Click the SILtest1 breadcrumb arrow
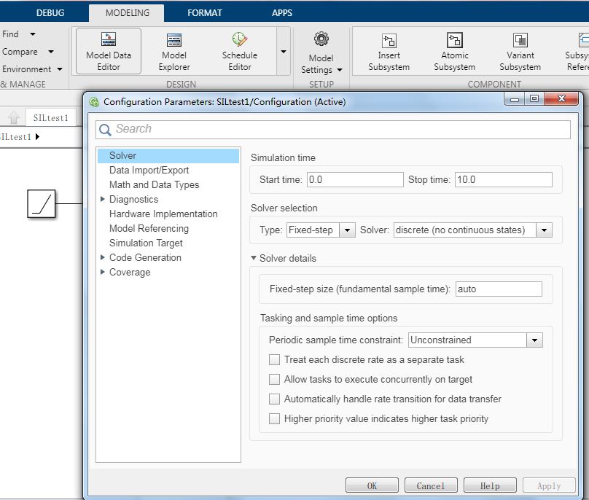 click(x=37, y=137)
